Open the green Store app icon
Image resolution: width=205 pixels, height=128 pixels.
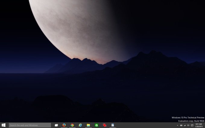pos(96,125)
